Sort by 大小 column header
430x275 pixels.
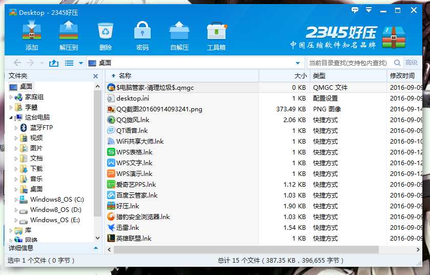(x=300, y=76)
